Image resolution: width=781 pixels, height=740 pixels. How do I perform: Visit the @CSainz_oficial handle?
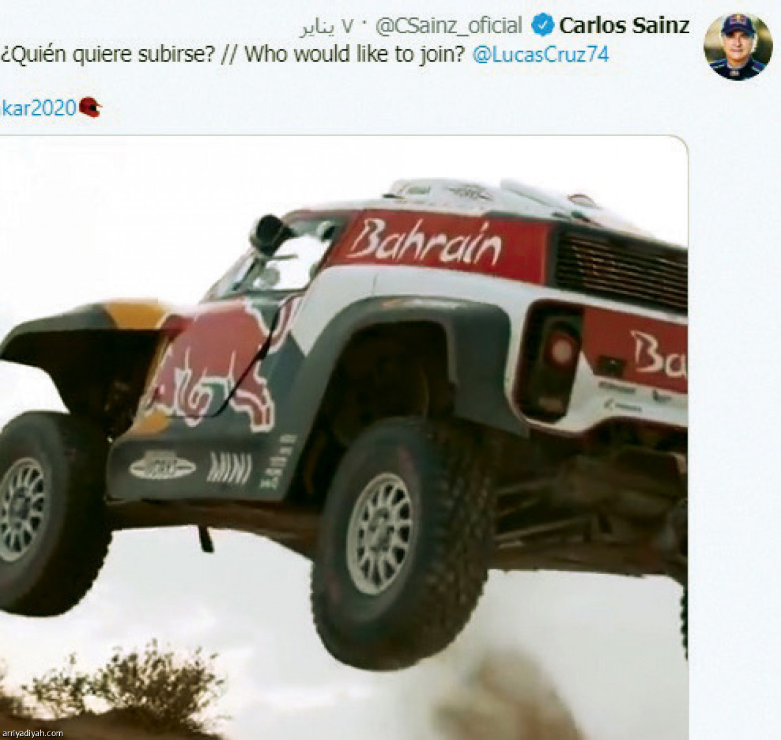[x=448, y=26]
